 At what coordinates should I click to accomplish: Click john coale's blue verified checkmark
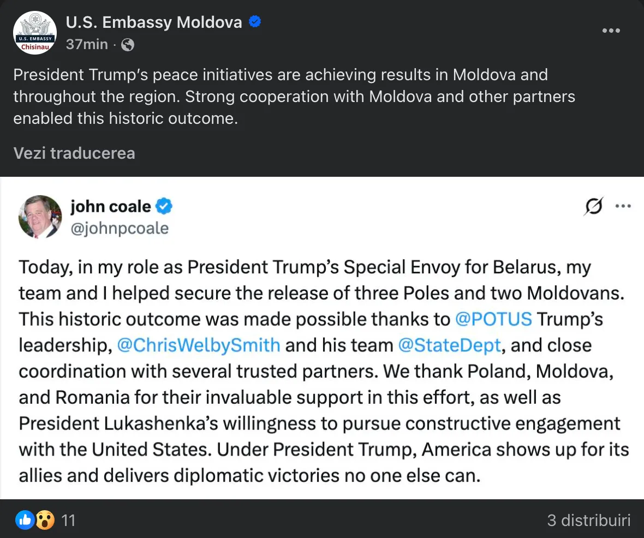point(164,207)
